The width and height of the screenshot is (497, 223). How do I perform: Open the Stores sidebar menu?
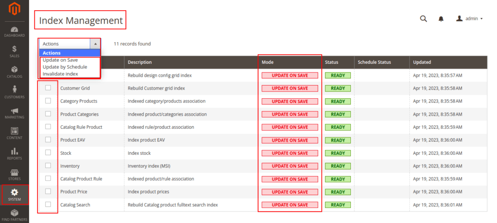coord(14,174)
